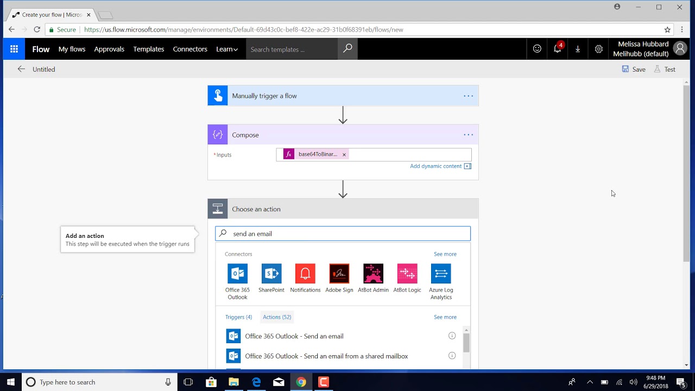Screen dimensions: 695x391
Task: Click the Type here to search box
Action: point(99,382)
